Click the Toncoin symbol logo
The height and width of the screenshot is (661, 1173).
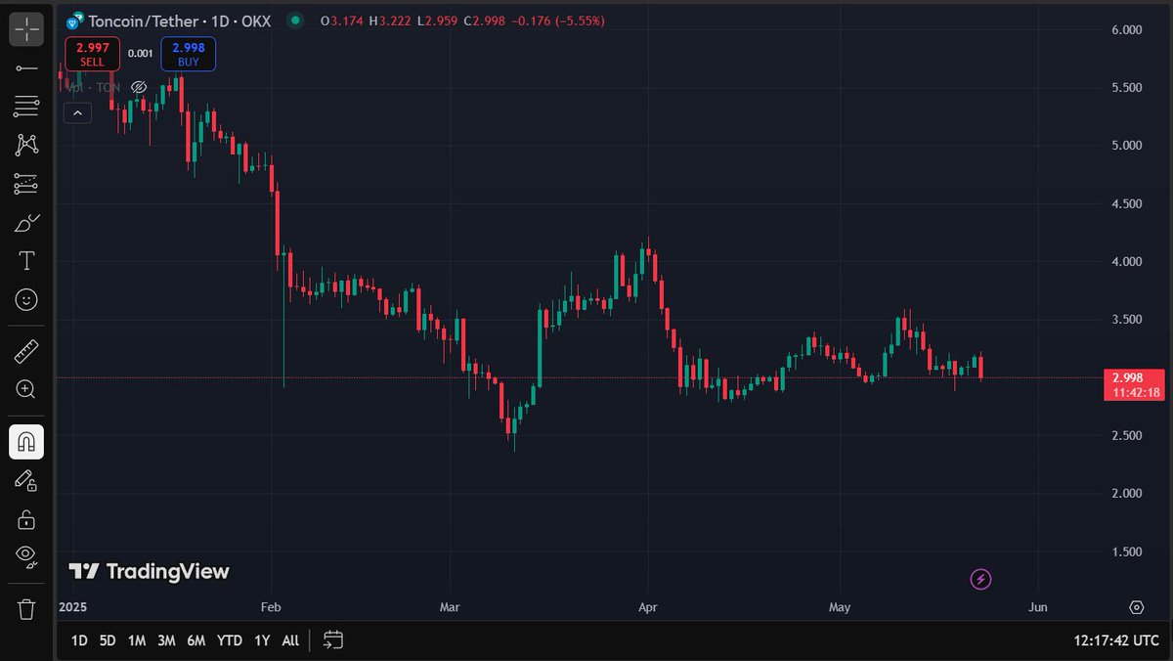click(x=75, y=20)
